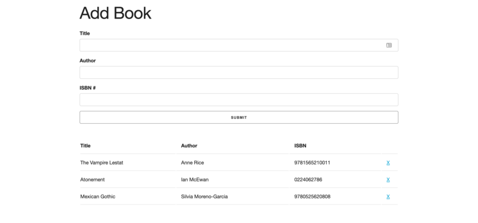Remove the Atonement book entry

tap(388, 180)
